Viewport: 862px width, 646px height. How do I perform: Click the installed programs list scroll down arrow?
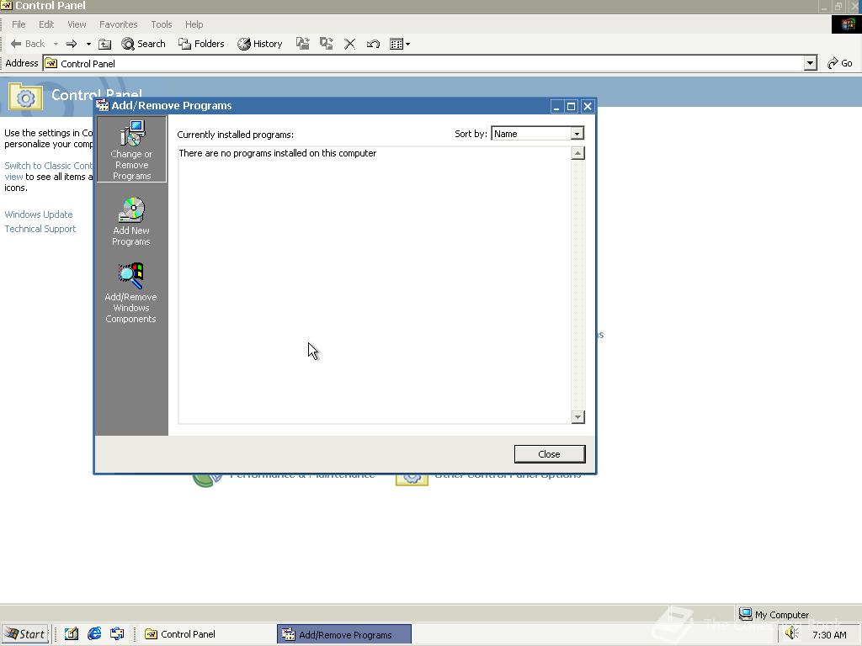(x=577, y=417)
